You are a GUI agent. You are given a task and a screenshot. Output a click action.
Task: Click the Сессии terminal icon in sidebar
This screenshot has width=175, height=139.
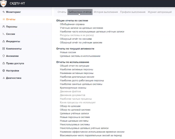click(3, 34)
